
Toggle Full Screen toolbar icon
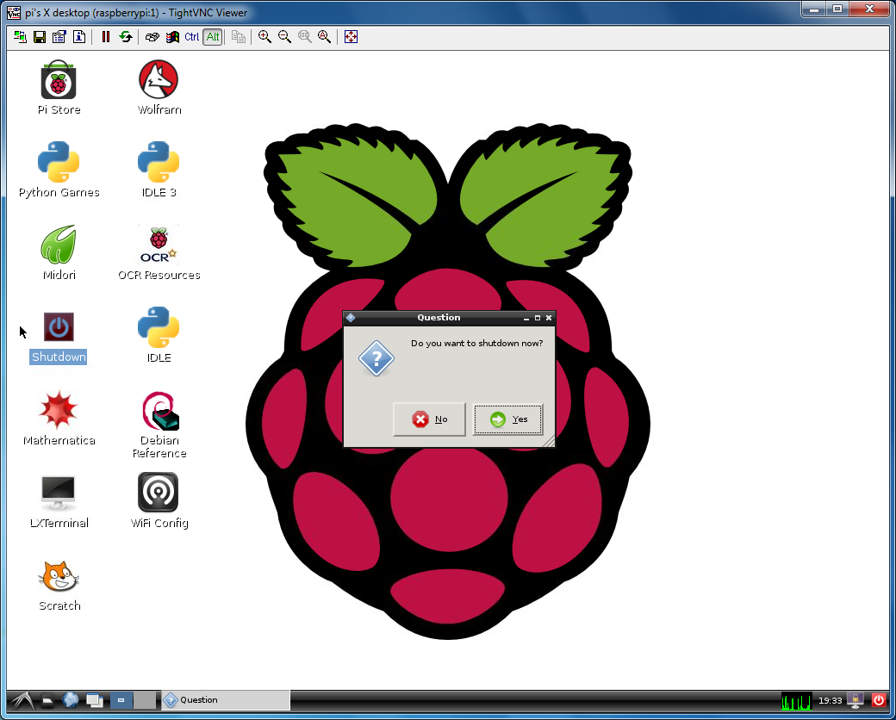coord(351,37)
